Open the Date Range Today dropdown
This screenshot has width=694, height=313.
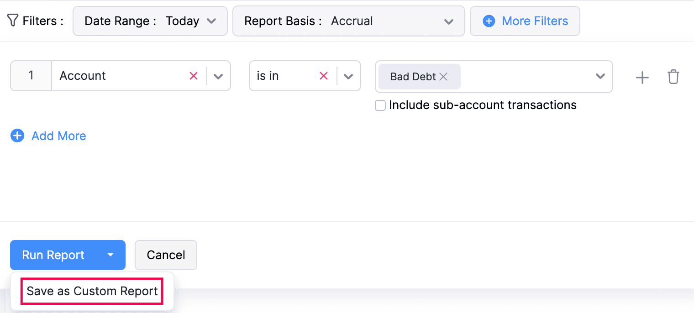click(211, 21)
